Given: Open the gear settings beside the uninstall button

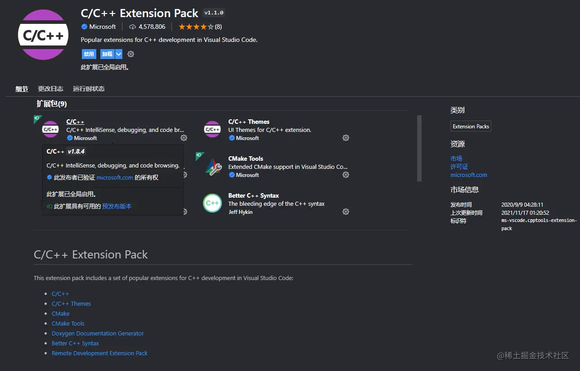Looking at the screenshot, I should 131,54.
